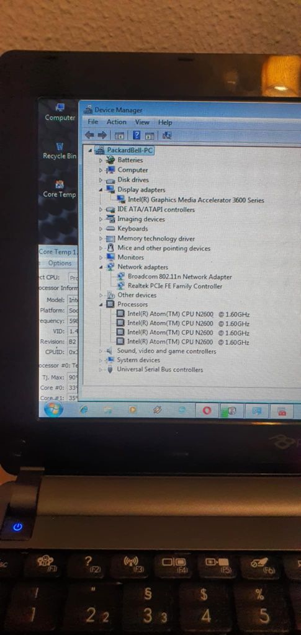The height and width of the screenshot is (635, 301).
Task: Select the Batteries category icon
Action: tap(110, 160)
